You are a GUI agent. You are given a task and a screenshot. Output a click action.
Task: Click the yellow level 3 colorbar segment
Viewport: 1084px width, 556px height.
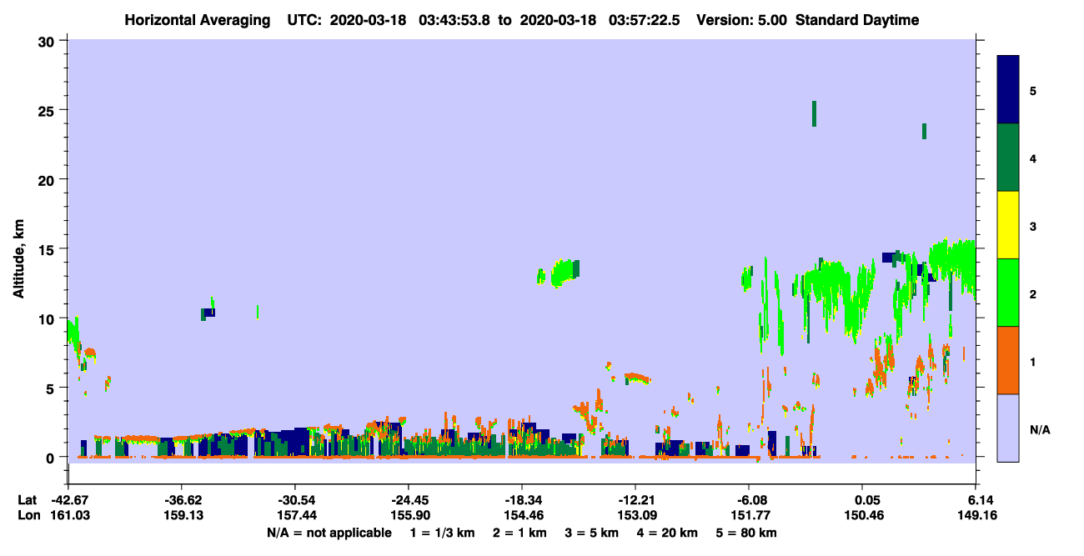(1008, 225)
